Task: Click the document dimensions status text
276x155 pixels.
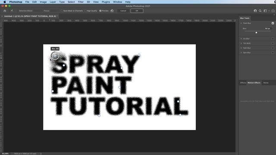Action: click(x=25, y=154)
